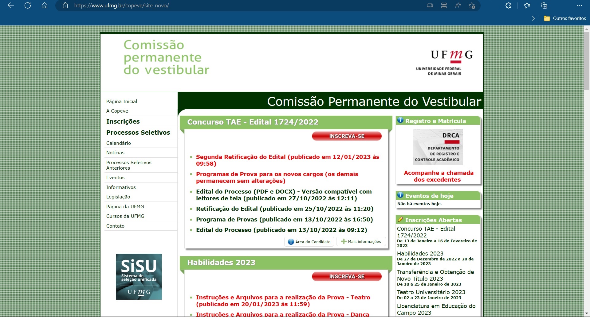
Task: Open Edital do Processo PDF e DOCX link
Action: click(284, 195)
